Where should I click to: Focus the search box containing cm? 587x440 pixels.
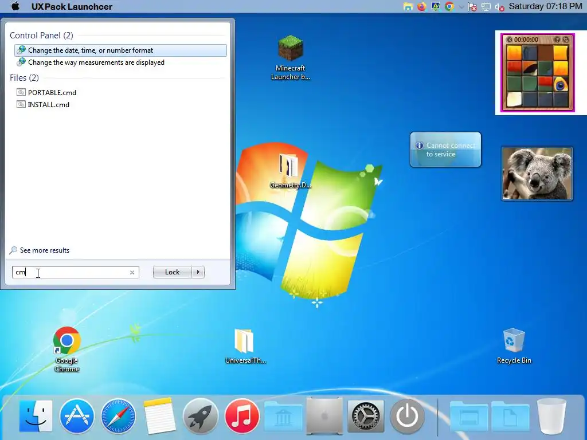pyautogui.click(x=75, y=272)
